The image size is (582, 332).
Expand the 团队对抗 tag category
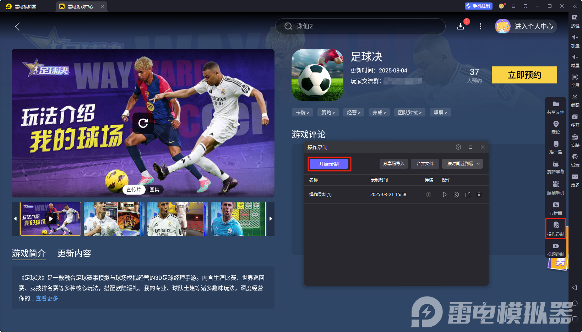click(410, 113)
